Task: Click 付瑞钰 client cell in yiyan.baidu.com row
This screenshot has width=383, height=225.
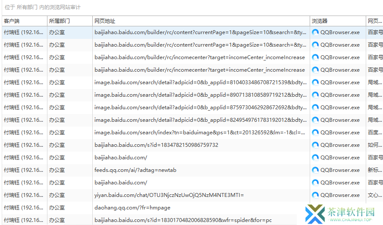Action: pyautogui.click(x=24, y=195)
